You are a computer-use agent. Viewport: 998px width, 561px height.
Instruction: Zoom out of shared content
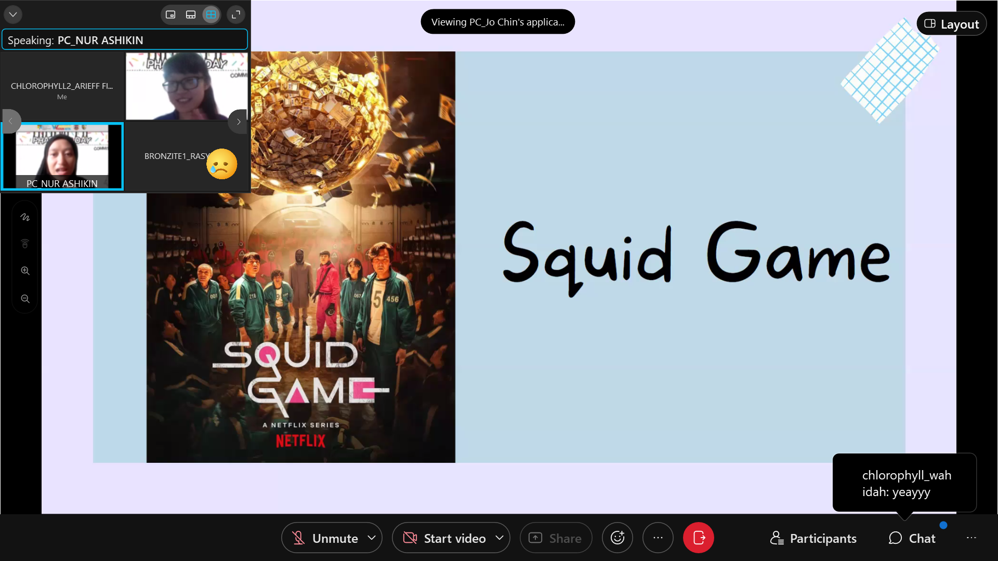click(x=25, y=299)
